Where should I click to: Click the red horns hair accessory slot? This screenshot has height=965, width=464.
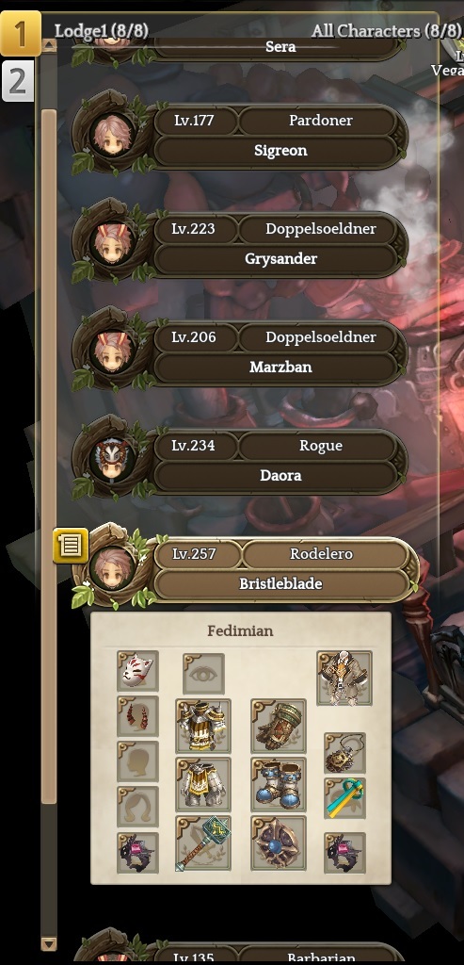coord(137,716)
